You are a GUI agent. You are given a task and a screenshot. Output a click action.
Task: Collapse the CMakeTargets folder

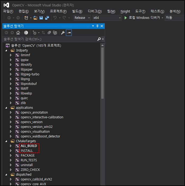tap(6, 141)
